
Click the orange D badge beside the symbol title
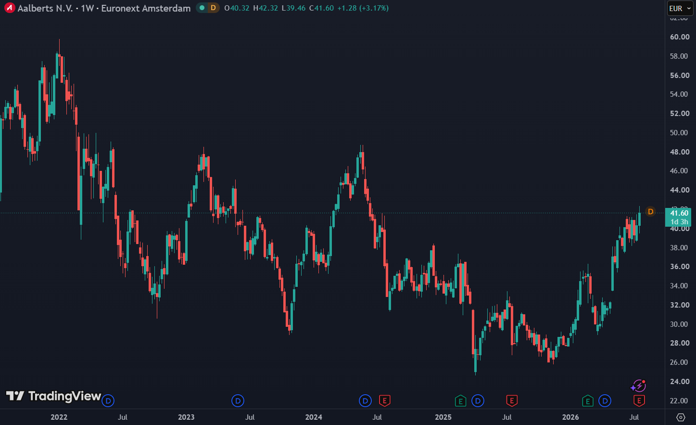click(213, 8)
